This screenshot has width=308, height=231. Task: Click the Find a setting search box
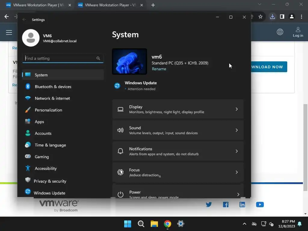click(x=63, y=58)
